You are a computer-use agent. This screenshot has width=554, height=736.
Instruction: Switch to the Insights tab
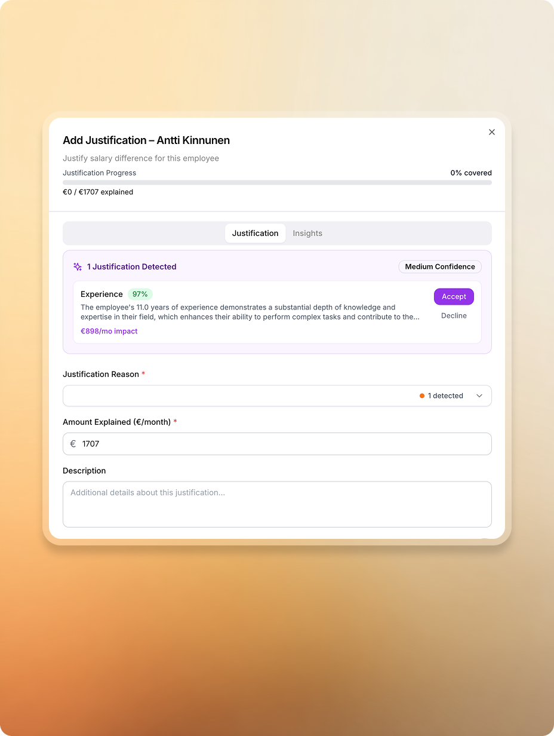click(x=307, y=234)
